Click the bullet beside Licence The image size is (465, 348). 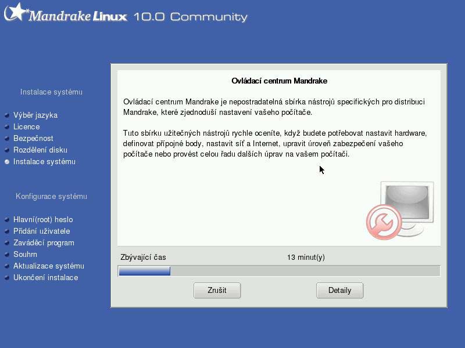(7, 126)
